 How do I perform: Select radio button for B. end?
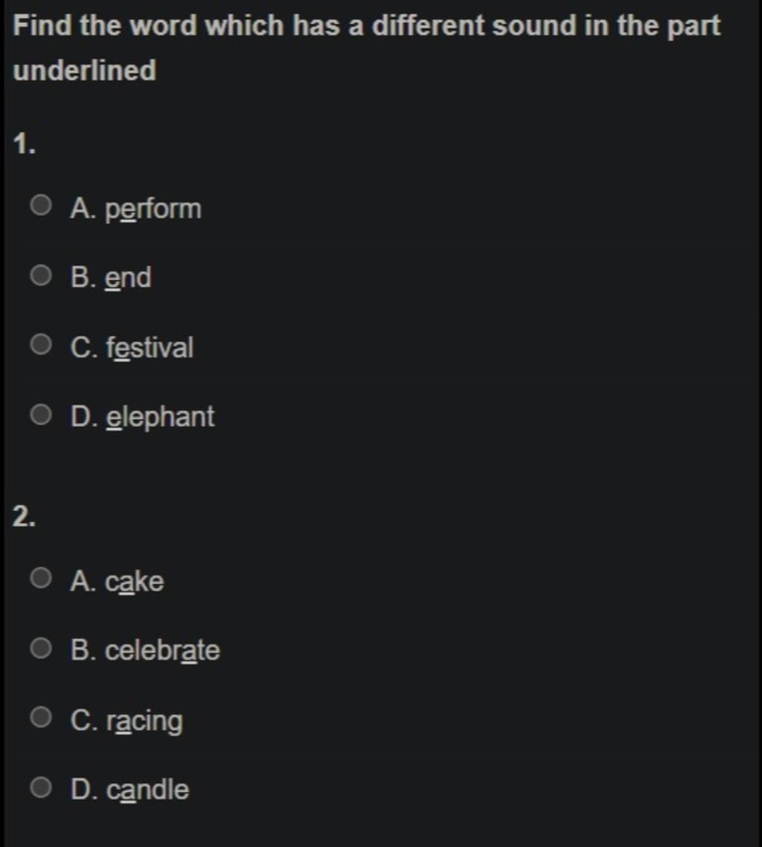tap(41, 275)
